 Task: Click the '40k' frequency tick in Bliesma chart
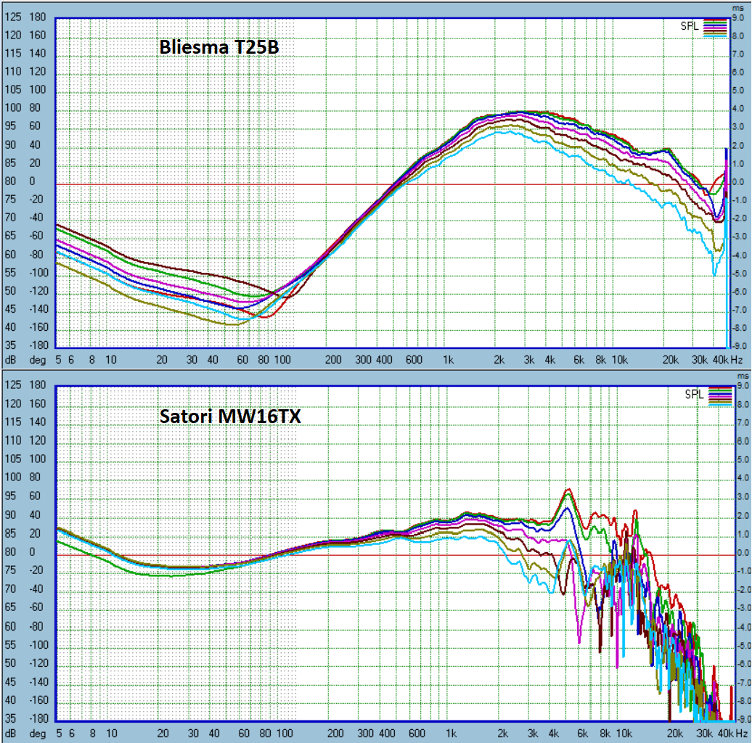(720, 360)
